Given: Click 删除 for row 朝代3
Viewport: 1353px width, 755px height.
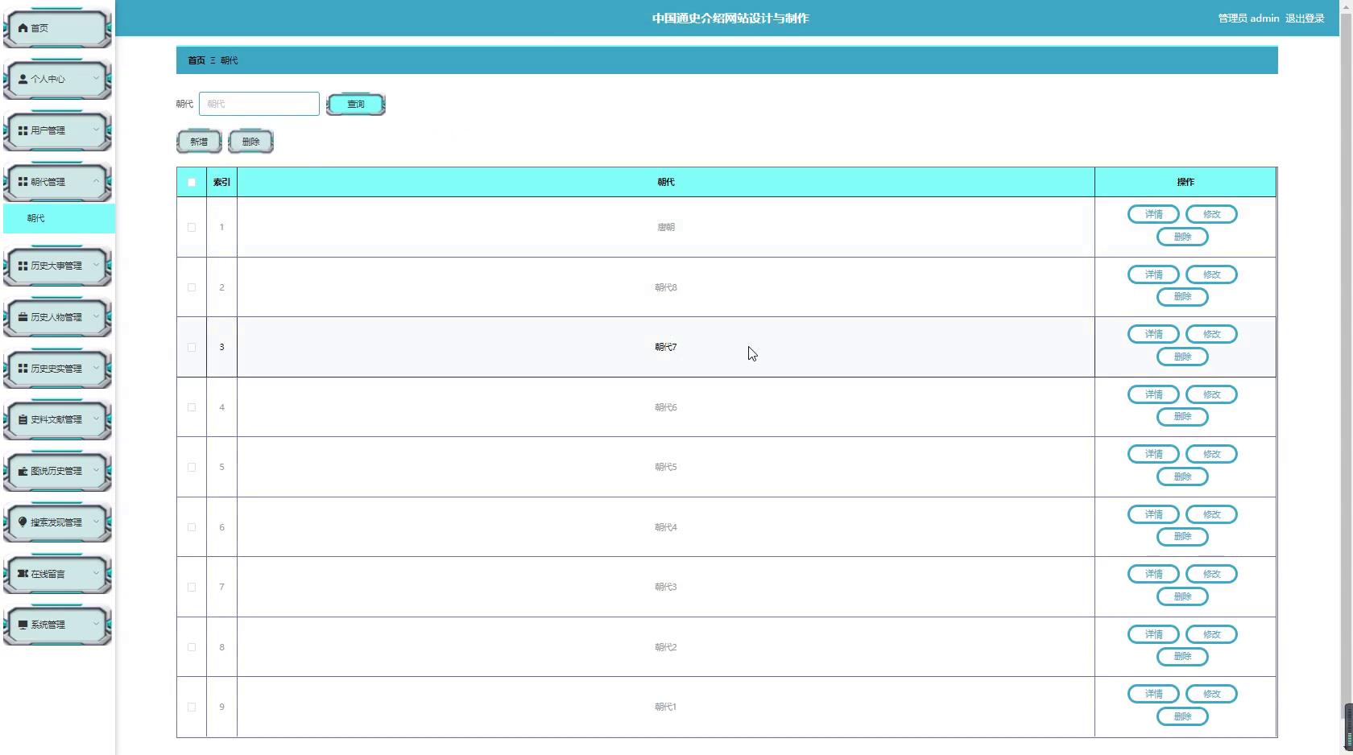Looking at the screenshot, I should (x=1182, y=596).
